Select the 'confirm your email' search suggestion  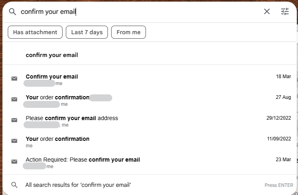[52, 55]
